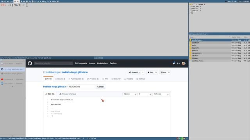The image size is (250, 140).
Task: Click the YouTube favicon in tab list
Action: point(2,79)
